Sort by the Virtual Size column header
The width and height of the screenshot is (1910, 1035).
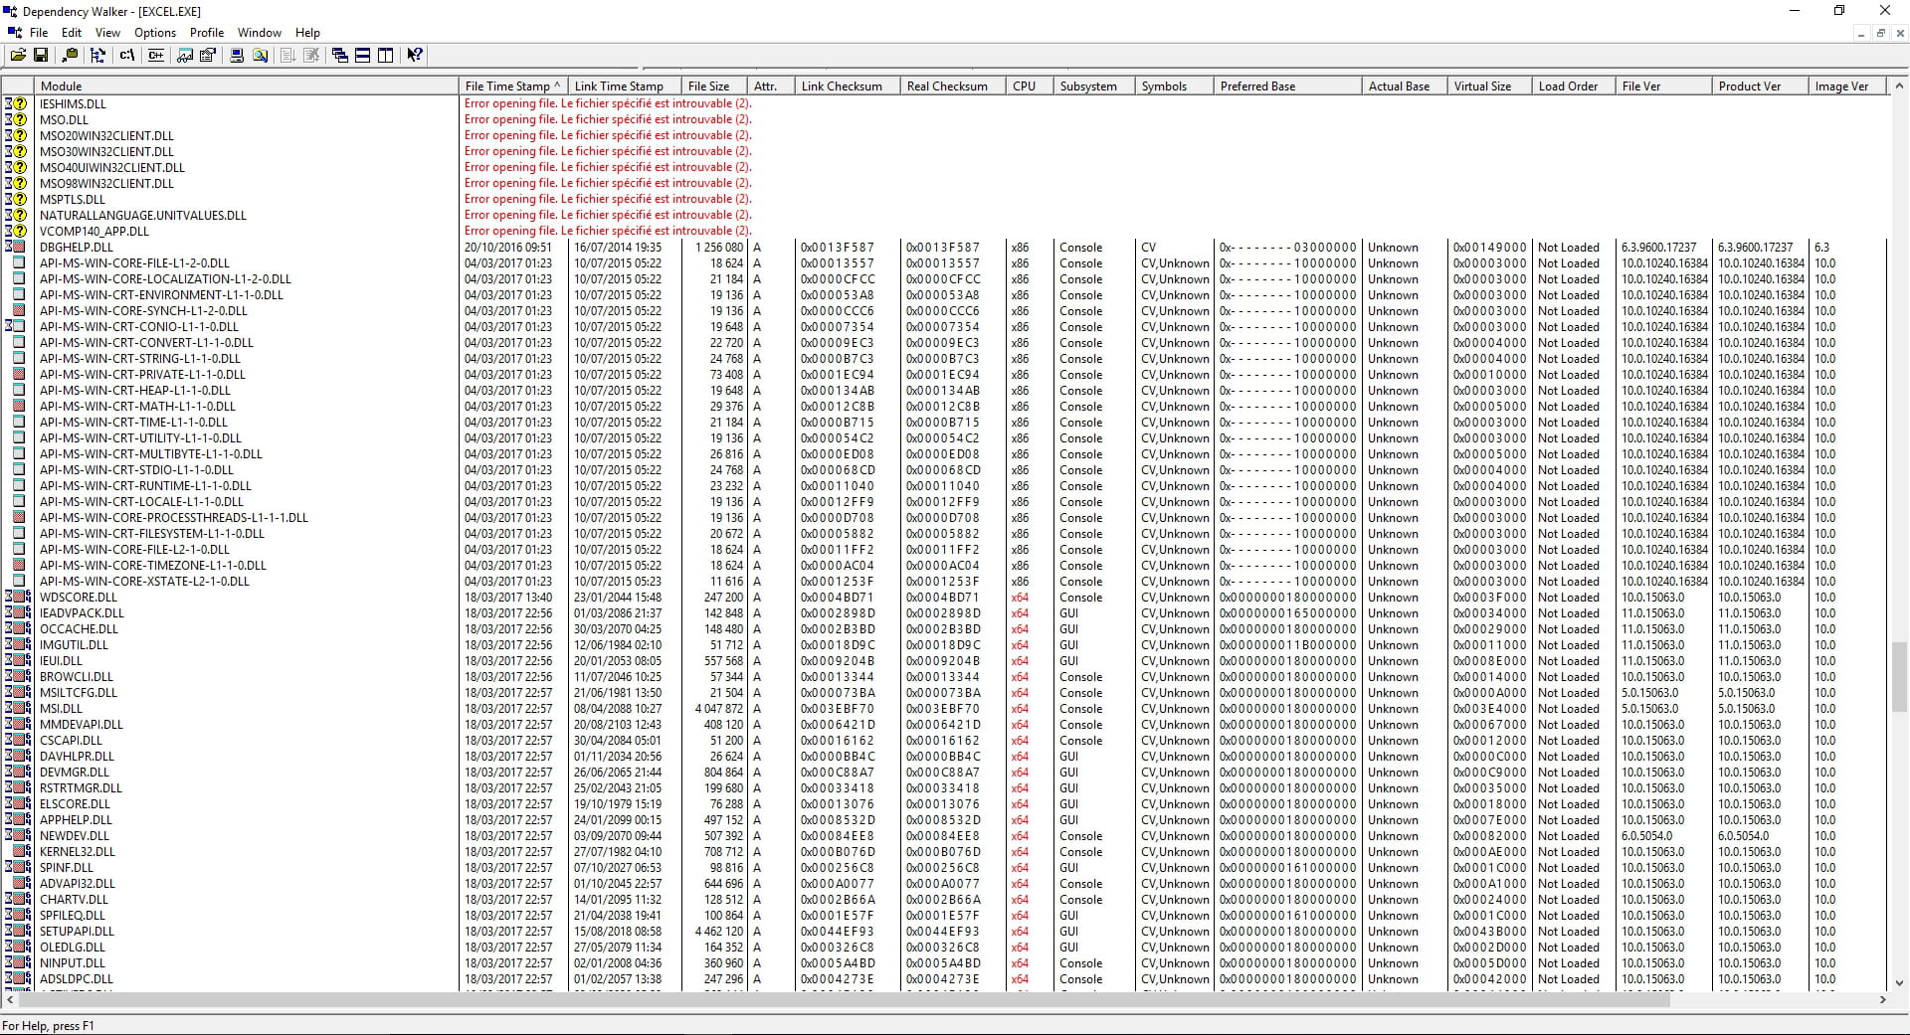[1489, 86]
